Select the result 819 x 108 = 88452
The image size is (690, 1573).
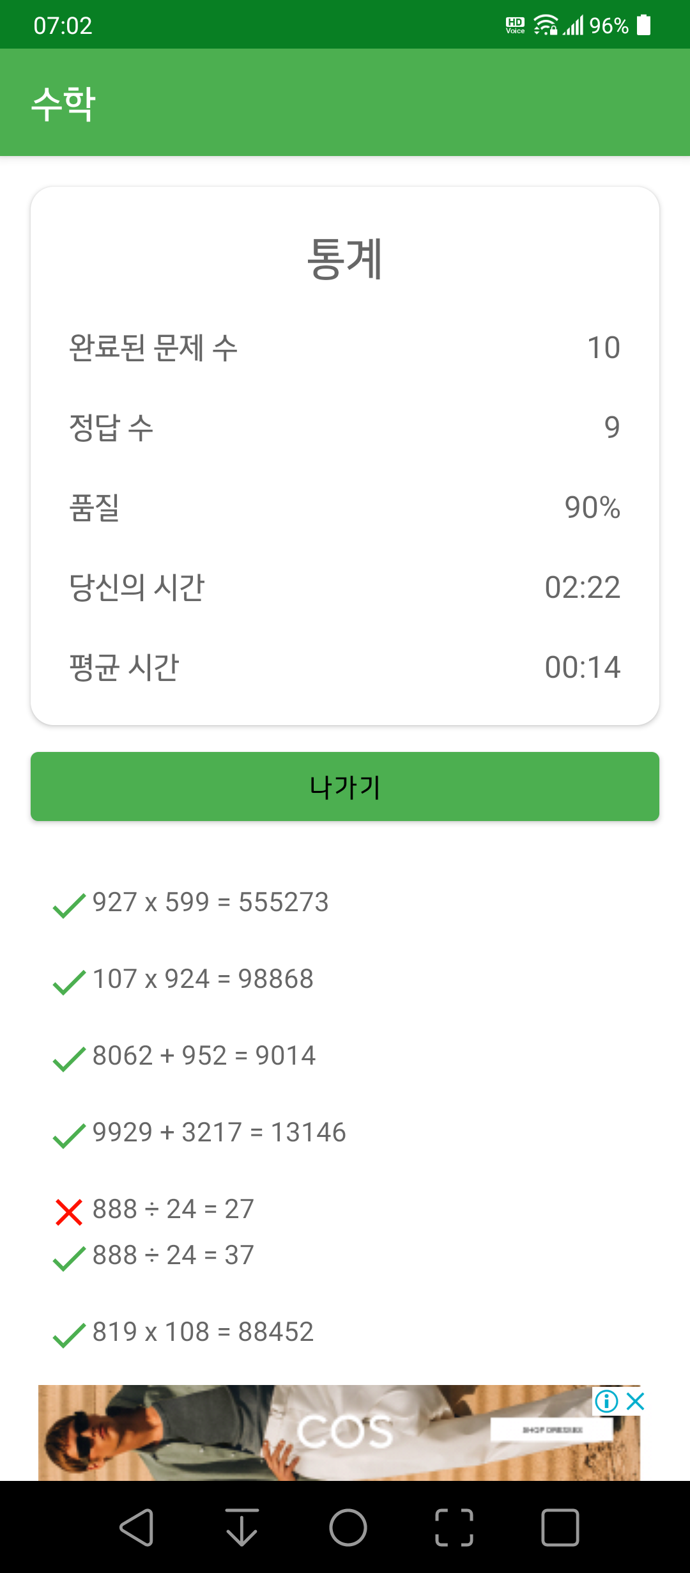click(203, 1332)
